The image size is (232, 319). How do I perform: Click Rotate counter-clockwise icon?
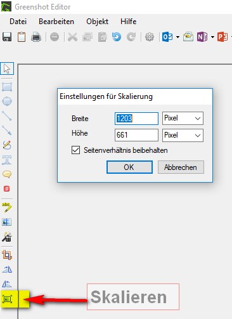(x=7, y=283)
